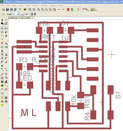Select the Move tool
The height and width of the screenshot is (131, 123).
2,28
